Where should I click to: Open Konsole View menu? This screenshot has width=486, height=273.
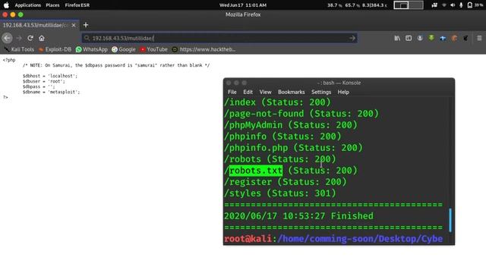click(x=265, y=92)
